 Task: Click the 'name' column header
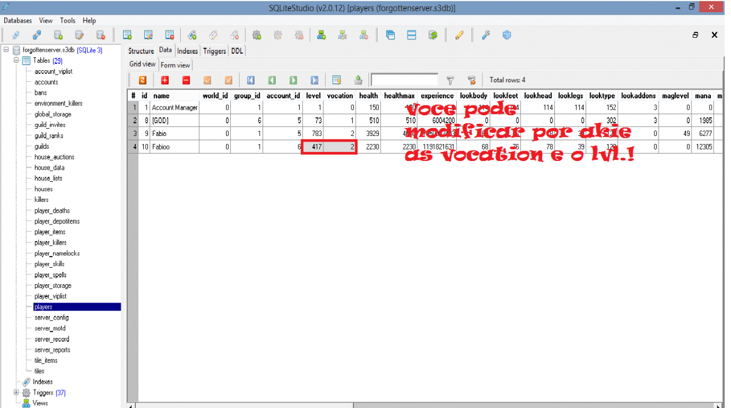pyautogui.click(x=175, y=96)
